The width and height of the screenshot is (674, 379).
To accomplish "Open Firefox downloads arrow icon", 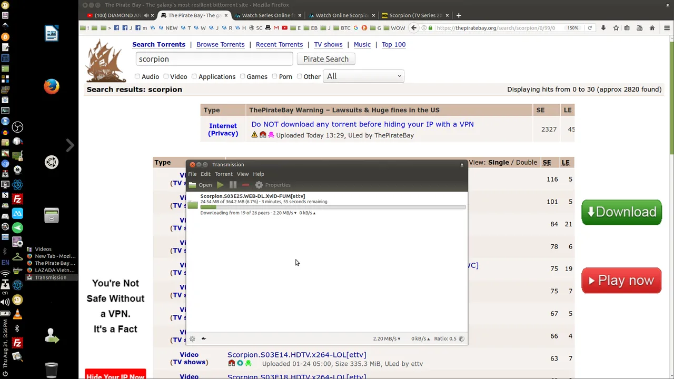I will [603, 28].
